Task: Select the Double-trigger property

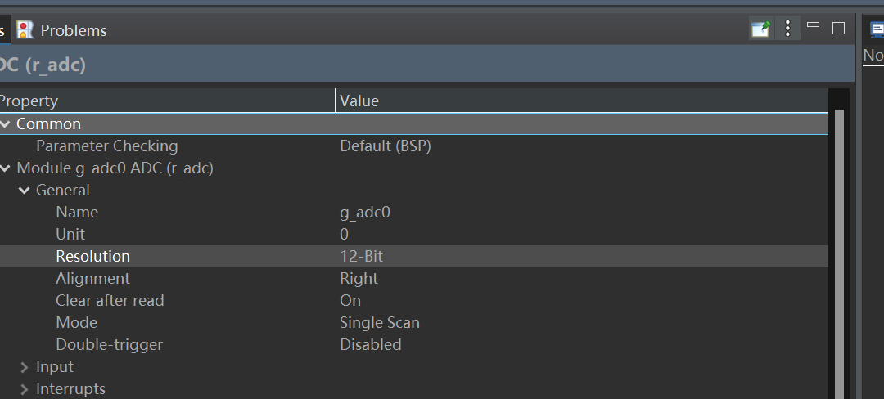Action: tap(110, 344)
